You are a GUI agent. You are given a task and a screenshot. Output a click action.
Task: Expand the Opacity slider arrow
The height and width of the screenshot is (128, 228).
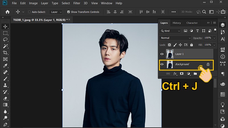214,38
